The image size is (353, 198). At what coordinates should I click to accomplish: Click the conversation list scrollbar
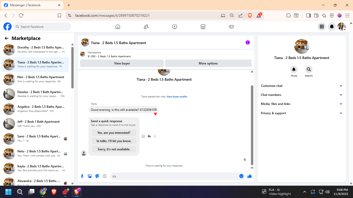click(x=73, y=68)
